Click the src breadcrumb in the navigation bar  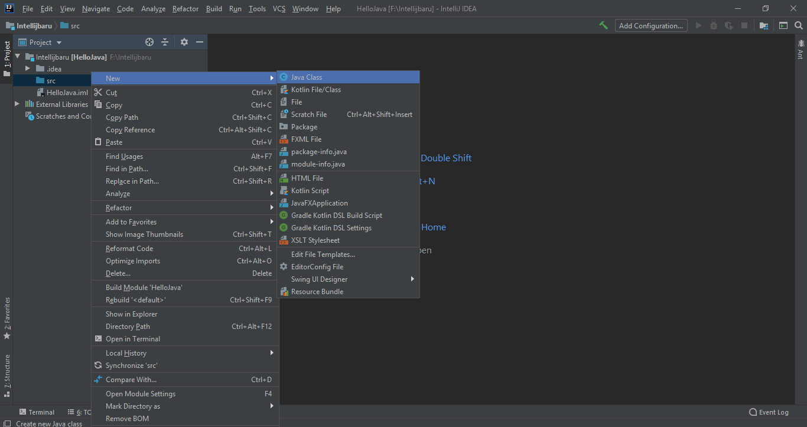tap(70, 26)
